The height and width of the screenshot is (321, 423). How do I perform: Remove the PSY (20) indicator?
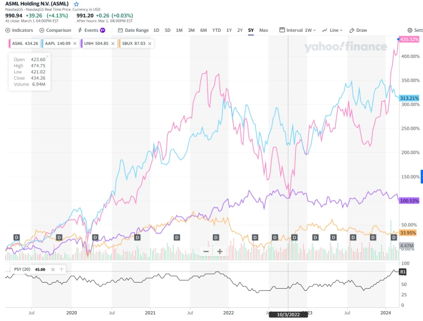53,270
